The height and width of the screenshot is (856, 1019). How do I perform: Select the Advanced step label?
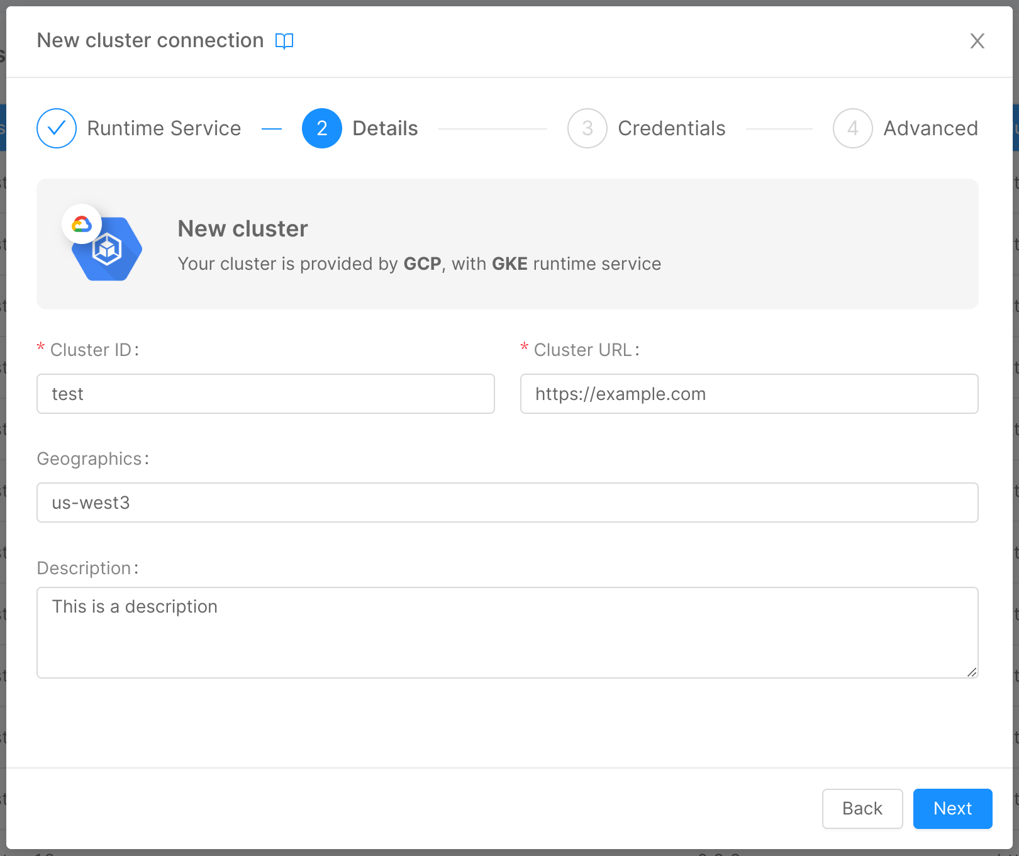pos(930,128)
